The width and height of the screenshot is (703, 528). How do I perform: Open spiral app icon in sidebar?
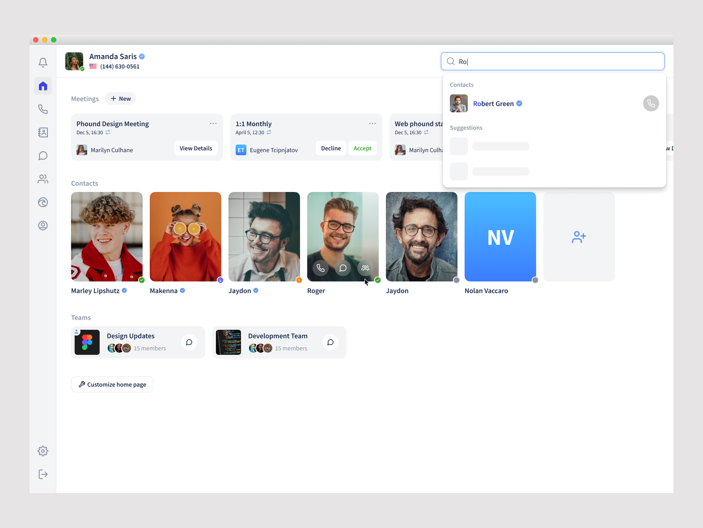coord(43,202)
